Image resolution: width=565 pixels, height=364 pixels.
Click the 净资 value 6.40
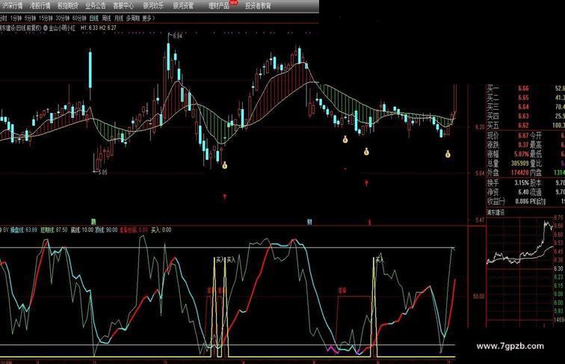pyautogui.click(x=524, y=192)
